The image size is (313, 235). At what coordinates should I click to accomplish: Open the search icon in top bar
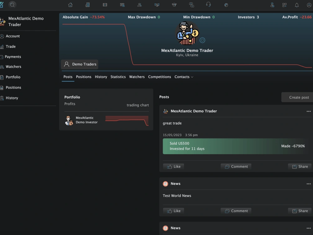click(12, 5)
